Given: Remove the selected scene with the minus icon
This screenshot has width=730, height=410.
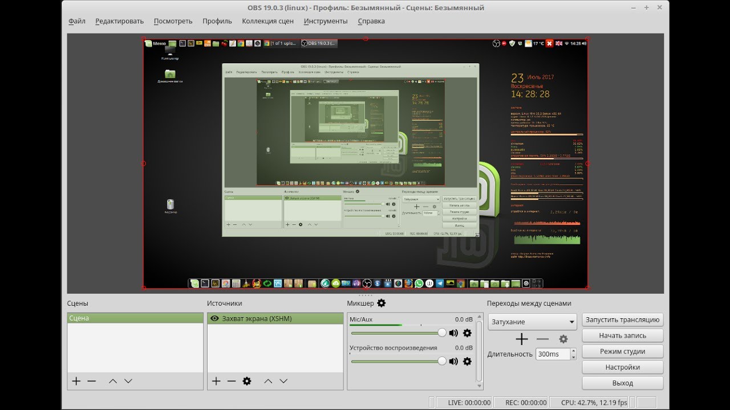Looking at the screenshot, I should coord(91,381).
